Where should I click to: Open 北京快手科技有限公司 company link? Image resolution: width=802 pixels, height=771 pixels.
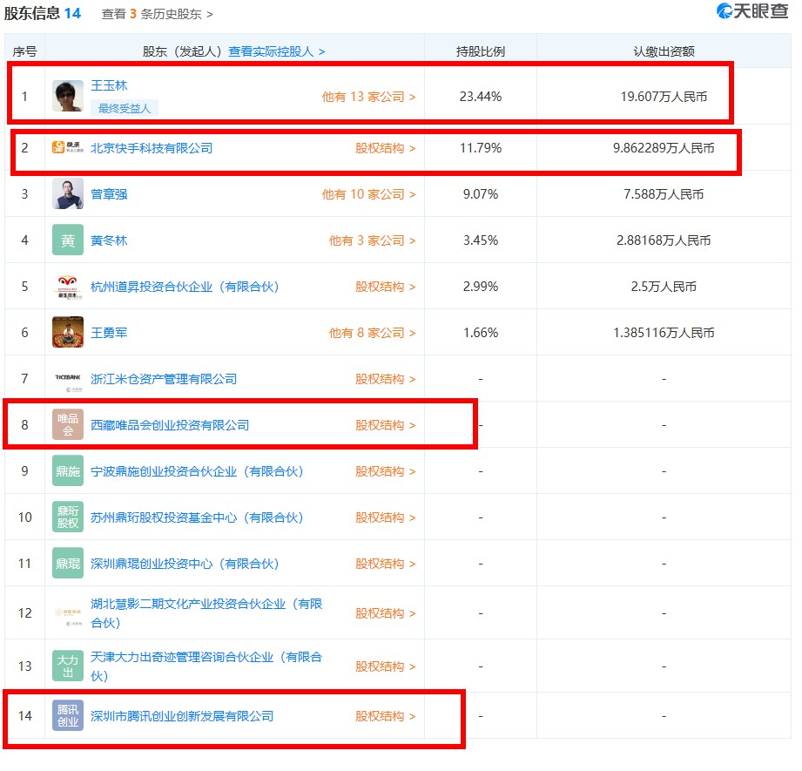pyautogui.click(x=152, y=148)
